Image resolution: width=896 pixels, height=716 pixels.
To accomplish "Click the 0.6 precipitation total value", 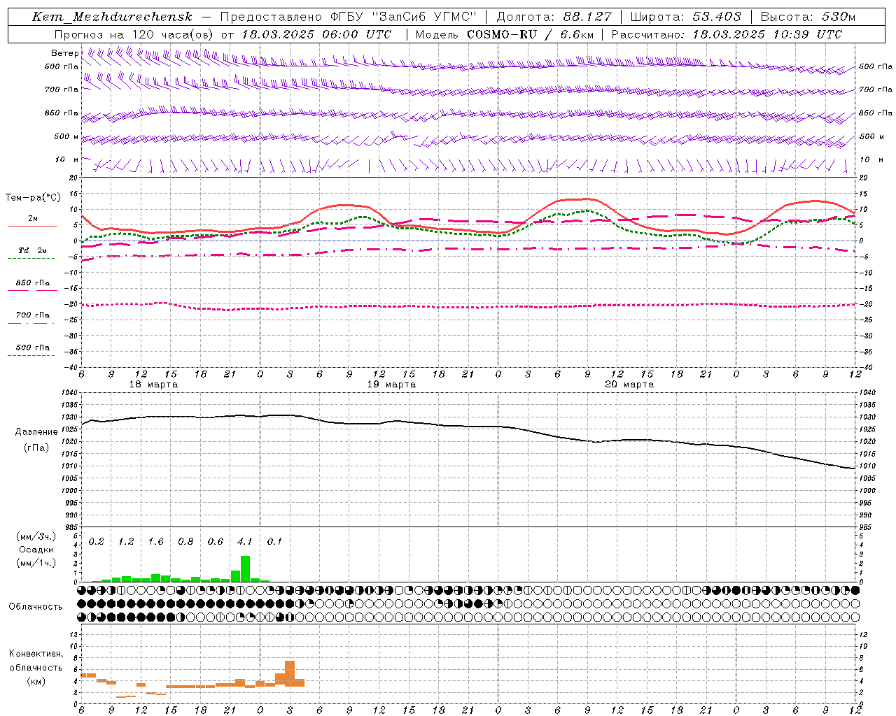I will click(216, 541).
